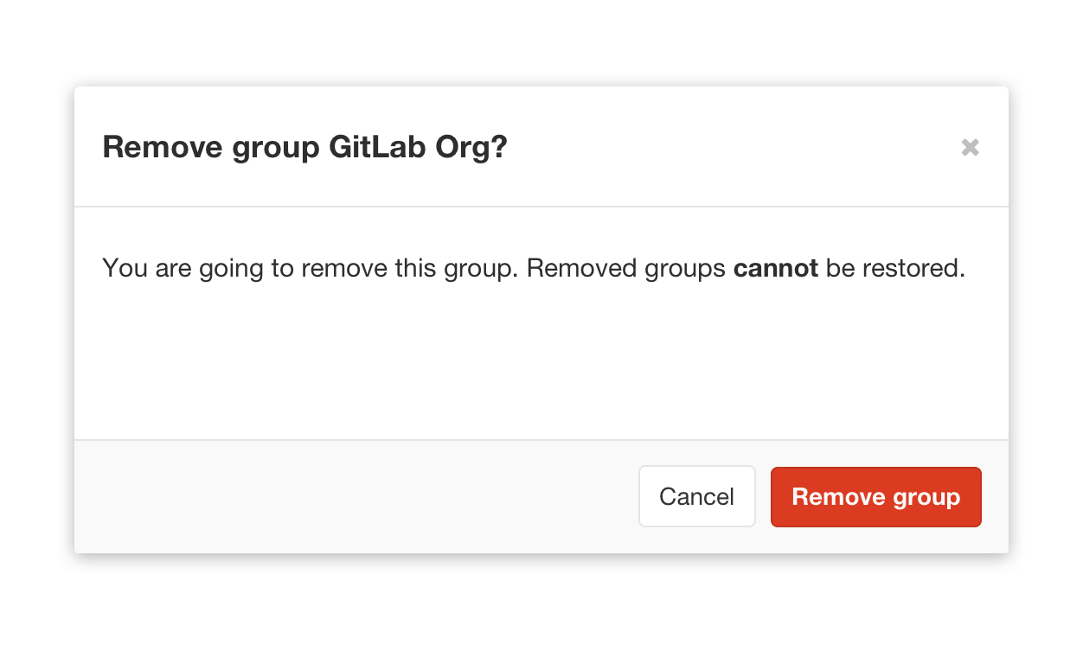This screenshot has width=1083, height=657.
Task: Click the divider line under the title
Action: (x=541, y=207)
